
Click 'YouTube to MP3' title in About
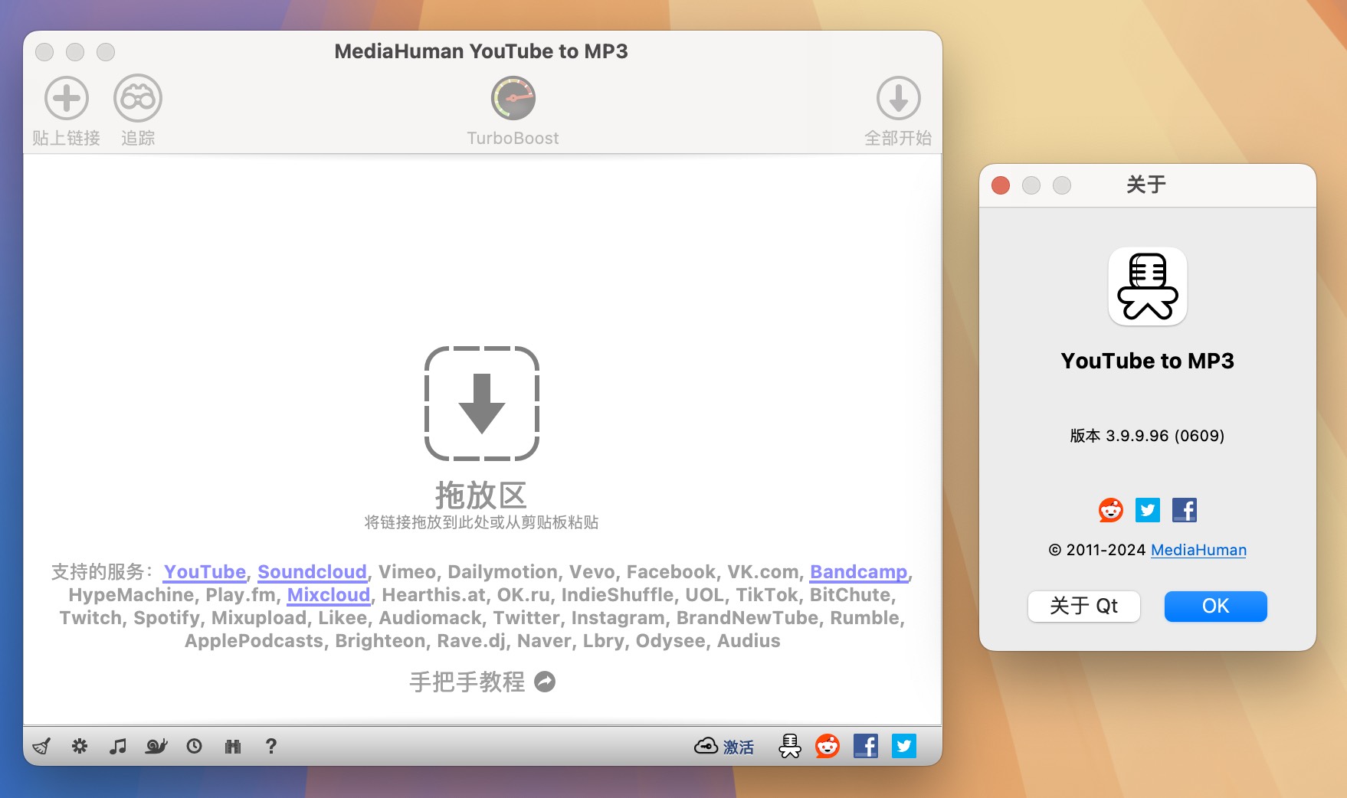(1148, 361)
